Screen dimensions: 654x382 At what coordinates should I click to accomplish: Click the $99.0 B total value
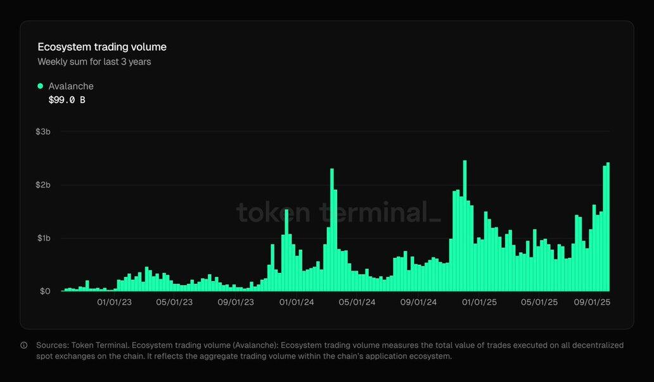(x=67, y=99)
